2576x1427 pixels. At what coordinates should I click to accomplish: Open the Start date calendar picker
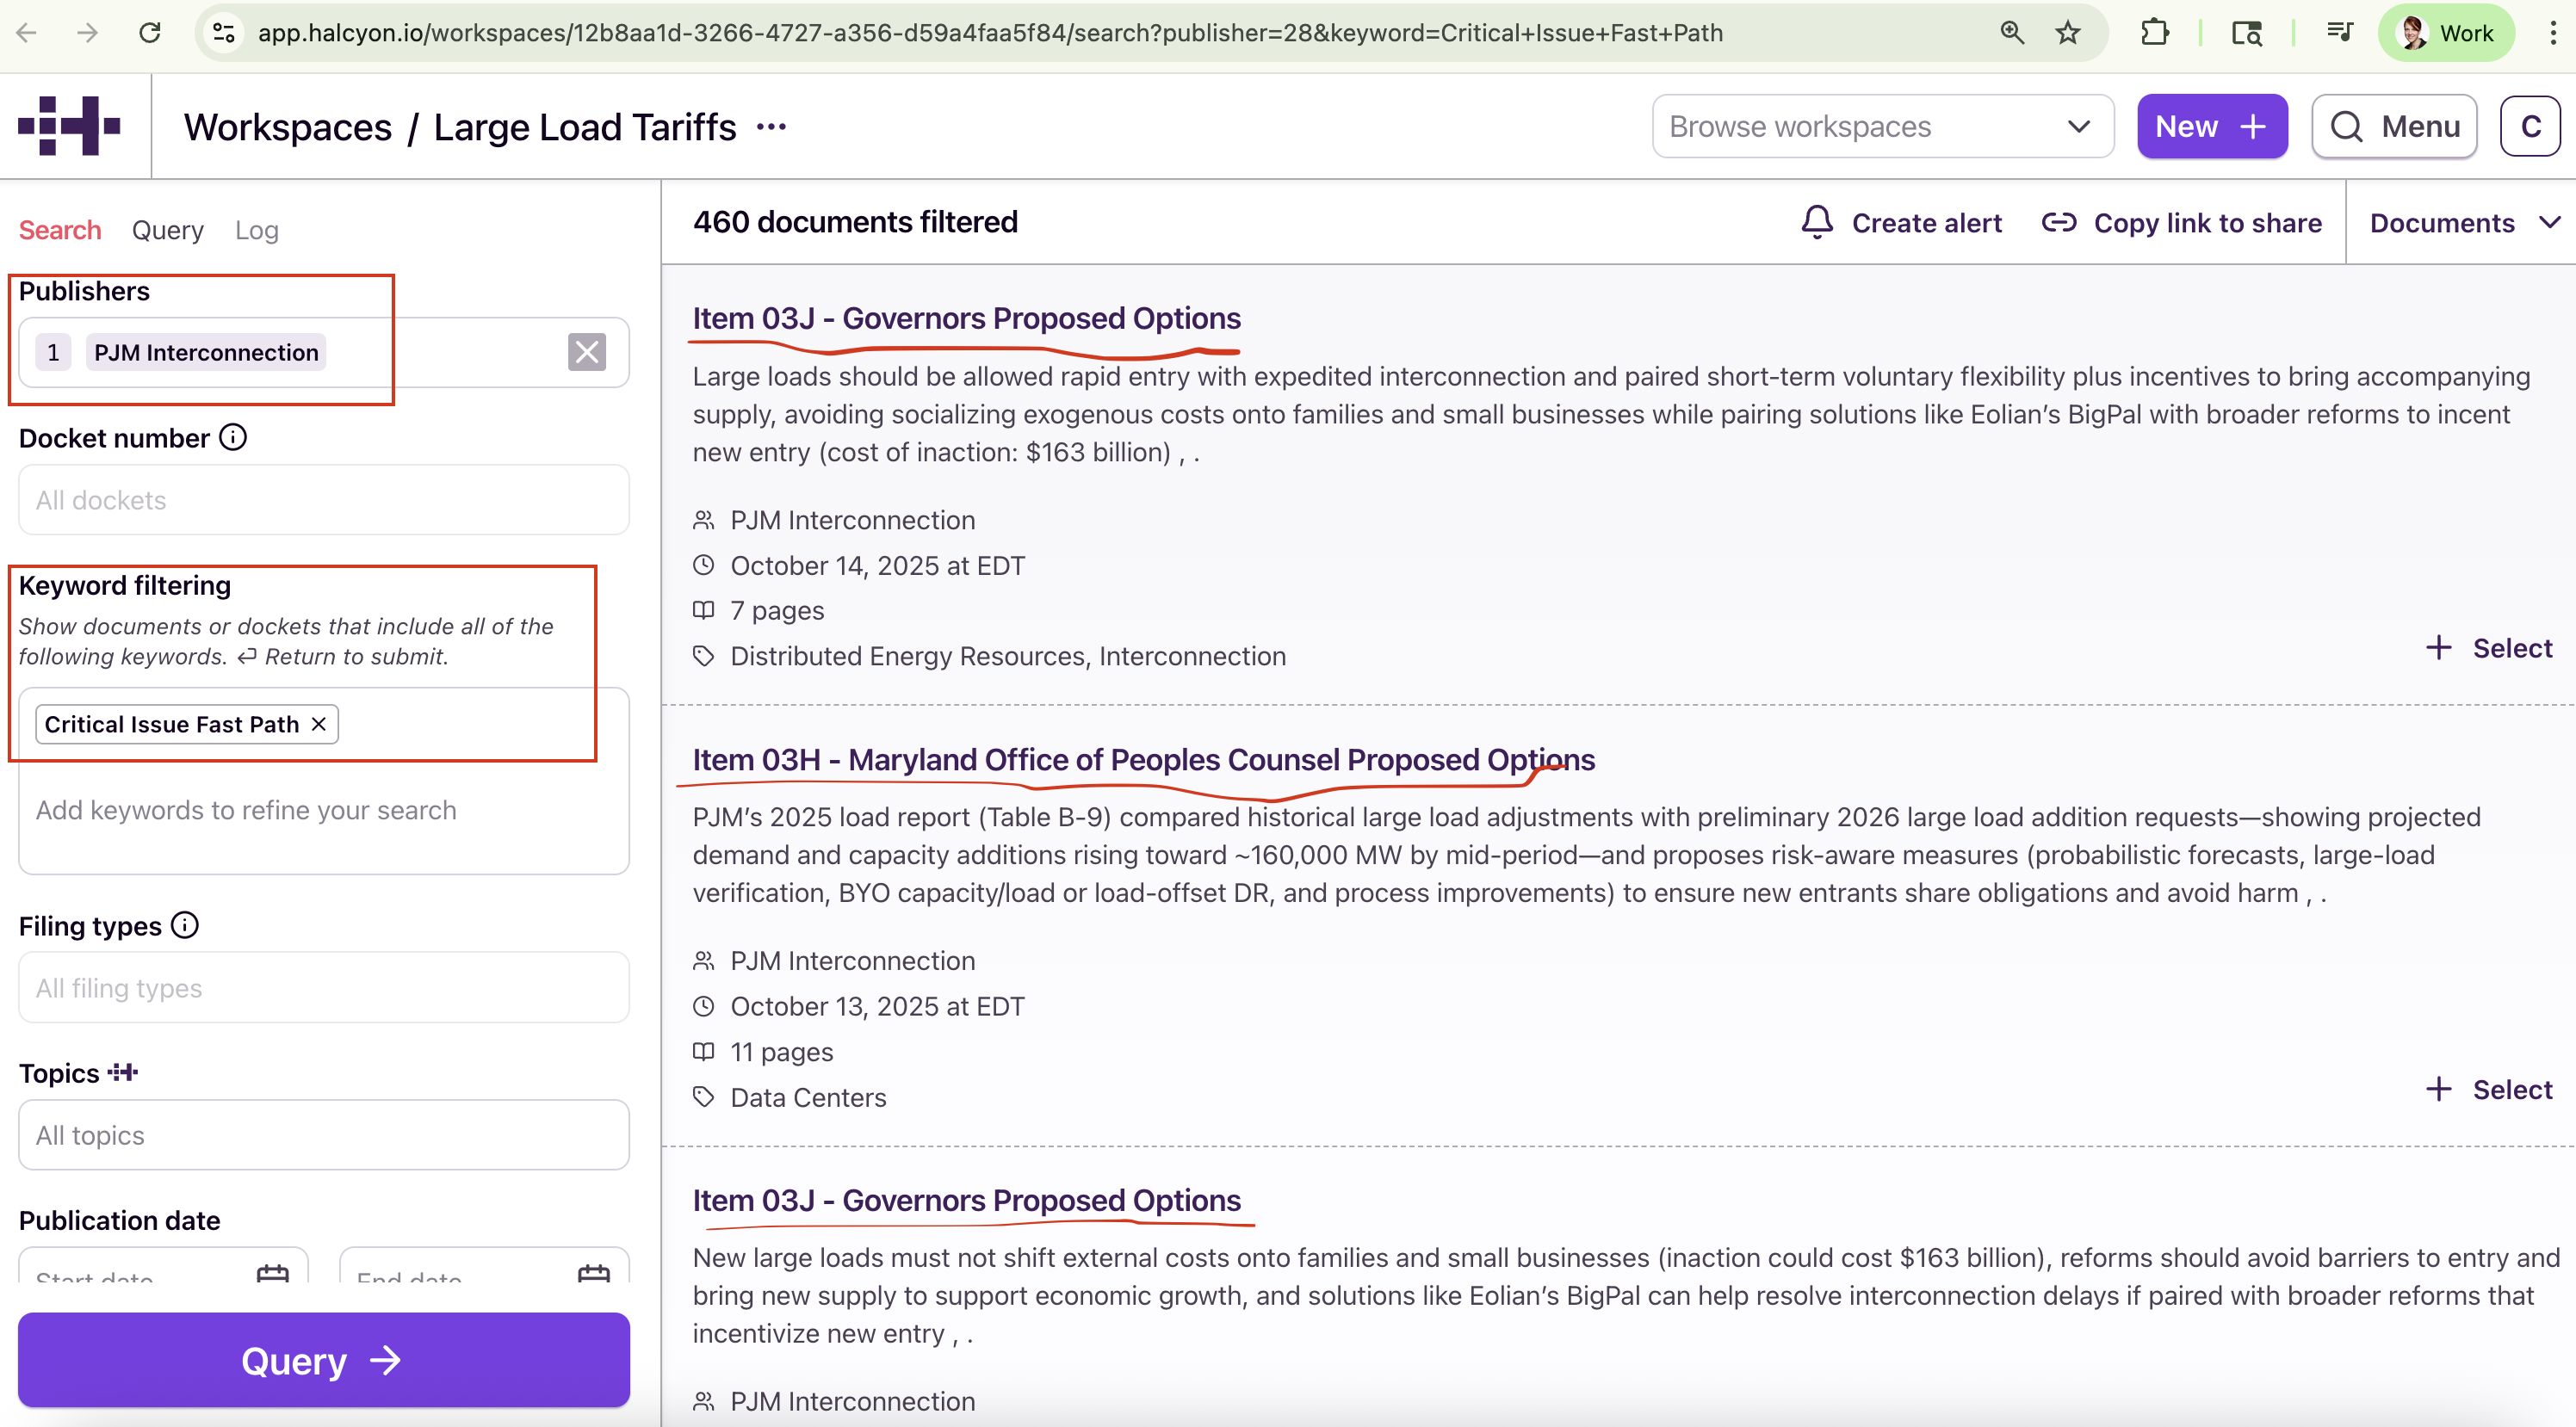[272, 1272]
